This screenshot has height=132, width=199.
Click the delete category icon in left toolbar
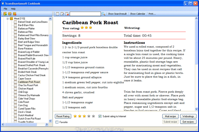tap(15, 14)
